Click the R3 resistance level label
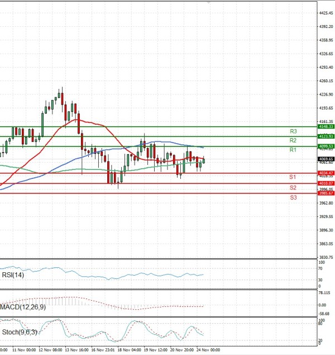 coord(293,131)
